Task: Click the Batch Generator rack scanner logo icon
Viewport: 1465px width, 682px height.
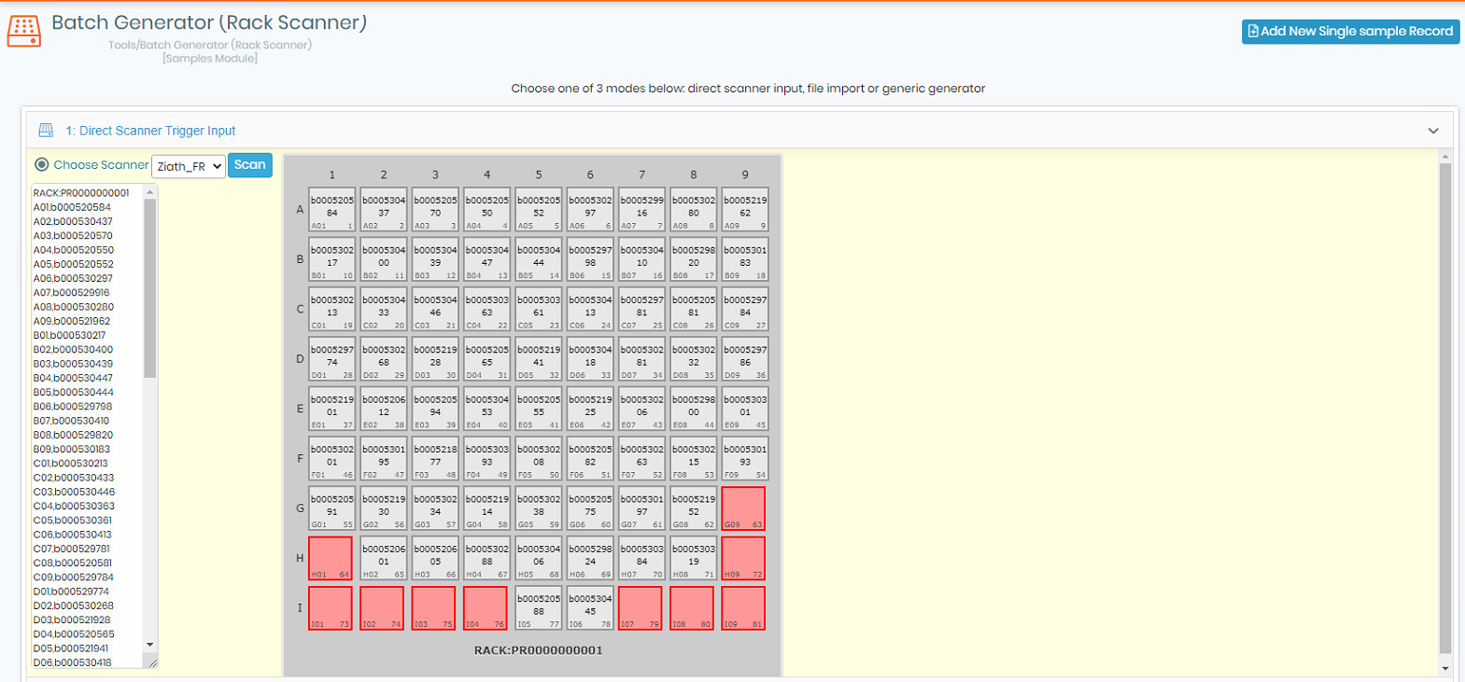Action: pos(23,31)
